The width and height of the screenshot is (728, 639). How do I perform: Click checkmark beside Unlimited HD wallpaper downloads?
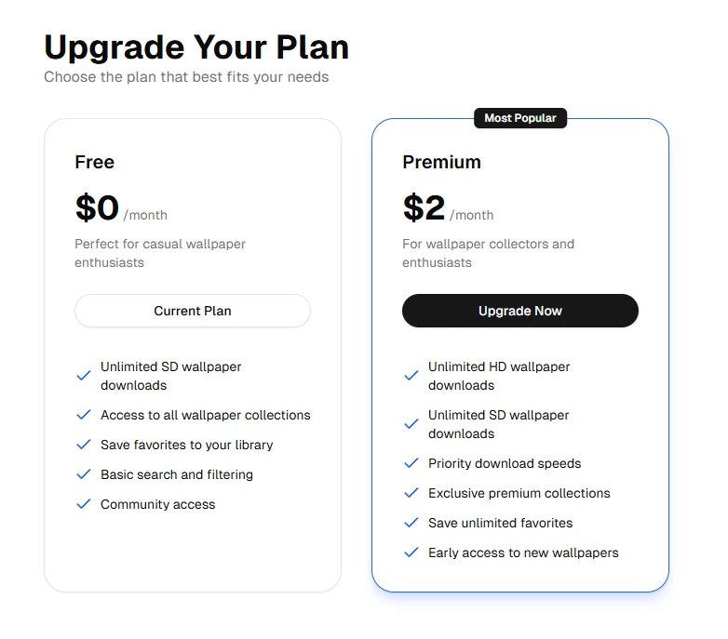click(x=411, y=376)
